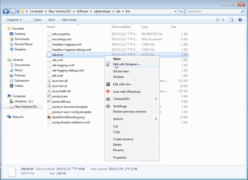Select the product.exe file icon
This screenshot has height=180, width=248.
(49, 96)
